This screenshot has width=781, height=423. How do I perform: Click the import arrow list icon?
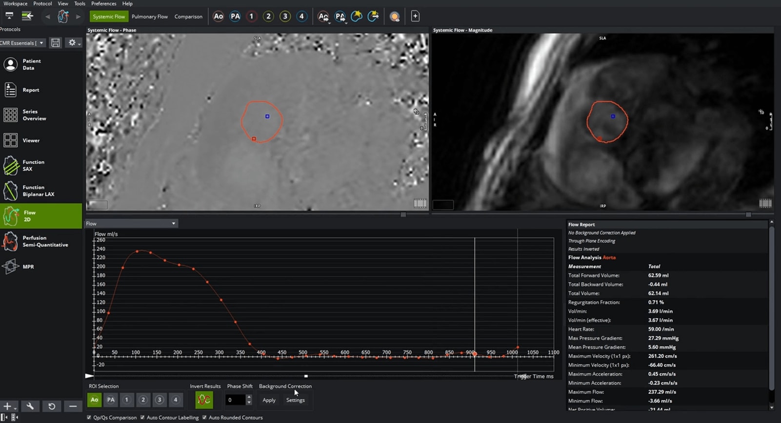(27, 16)
